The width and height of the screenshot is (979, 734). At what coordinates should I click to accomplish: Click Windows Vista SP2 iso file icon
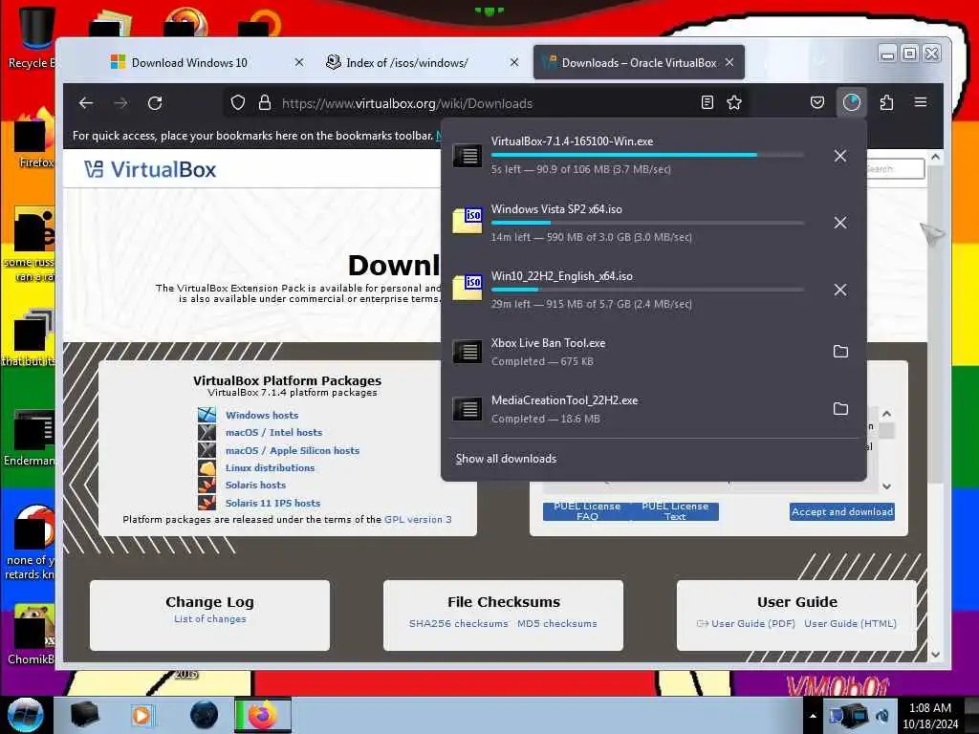point(468,221)
